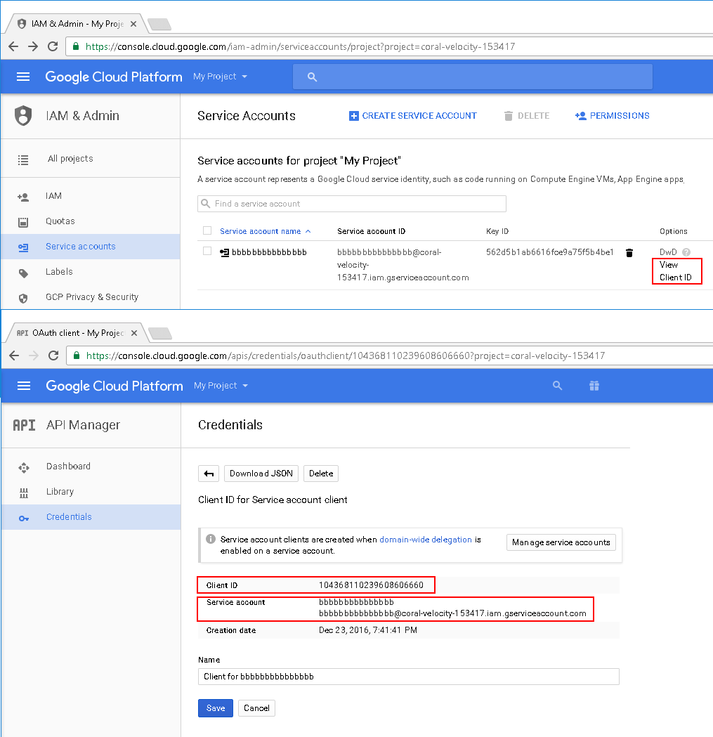This screenshot has width=713, height=737.
Task: Click search icon in Credentials window header
Action: coord(558,386)
